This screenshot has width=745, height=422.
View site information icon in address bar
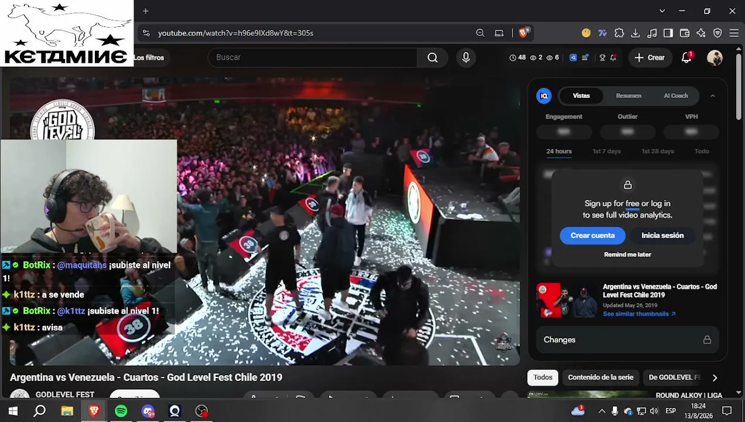point(146,33)
